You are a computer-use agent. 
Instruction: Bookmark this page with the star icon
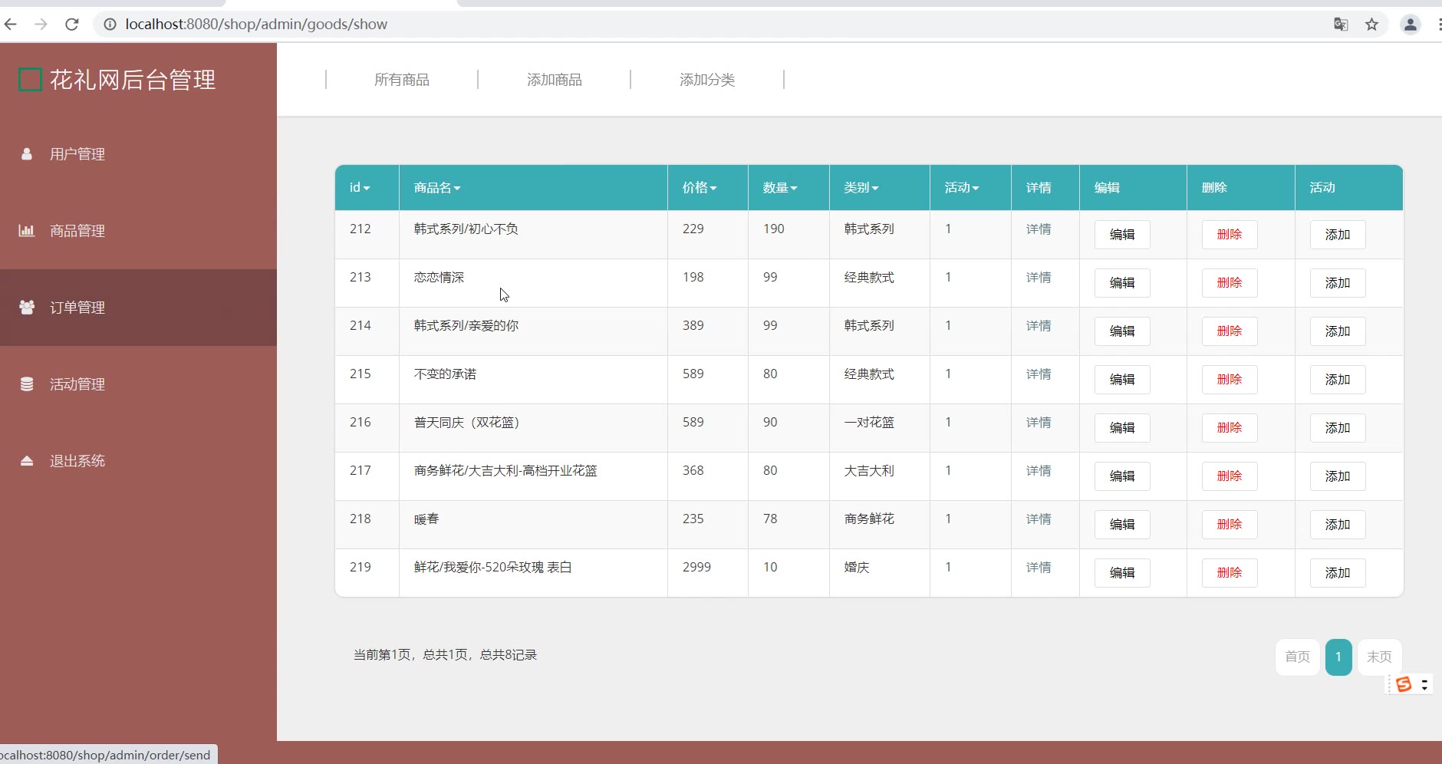click(x=1372, y=25)
